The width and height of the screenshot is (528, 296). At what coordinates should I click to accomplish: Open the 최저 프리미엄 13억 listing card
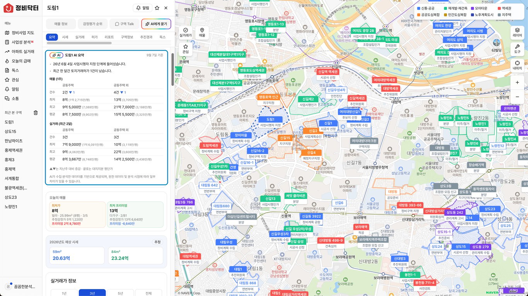click(x=135, y=214)
